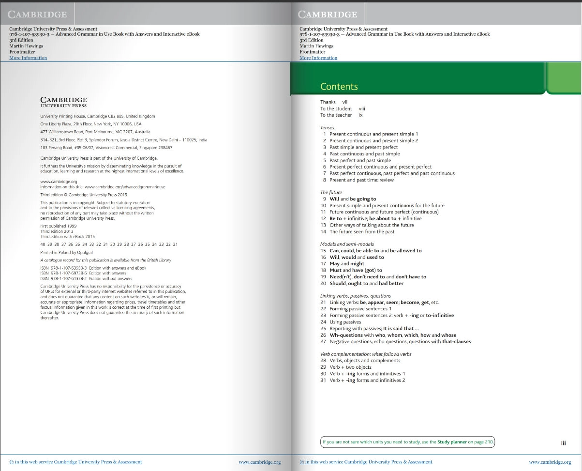Select unit 21 Linking verbs entry
582x471 pixels.
click(x=384, y=303)
